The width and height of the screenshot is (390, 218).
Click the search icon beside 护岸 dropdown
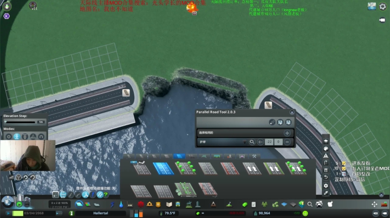tap(252, 142)
